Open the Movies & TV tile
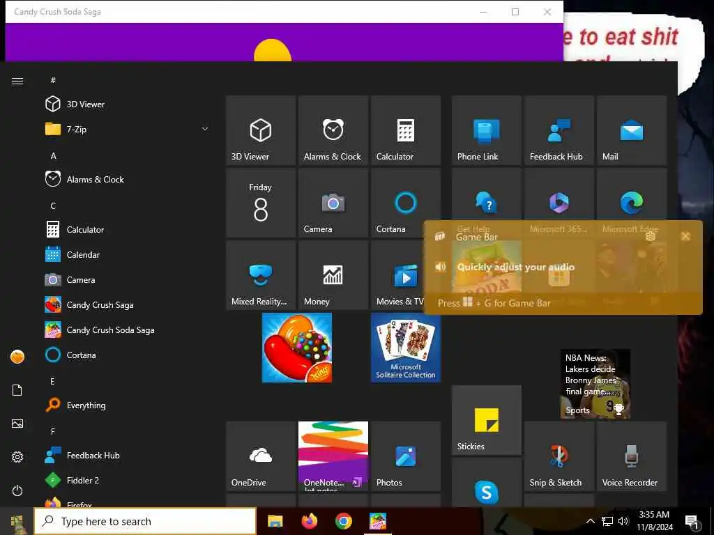Screen dimensions: 714x535 [x=397, y=275]
